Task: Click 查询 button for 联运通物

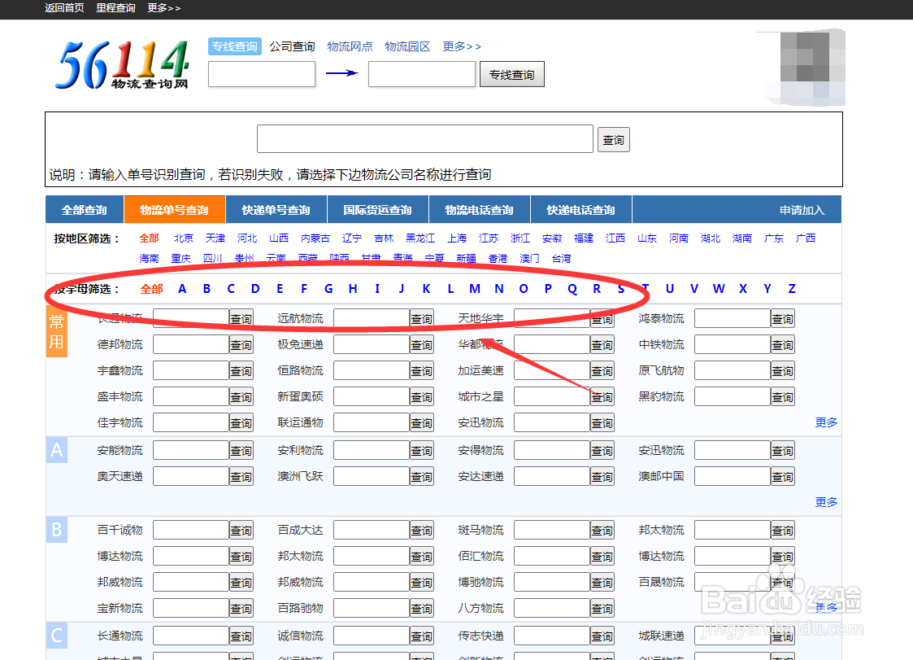Action: coord(422,422)
